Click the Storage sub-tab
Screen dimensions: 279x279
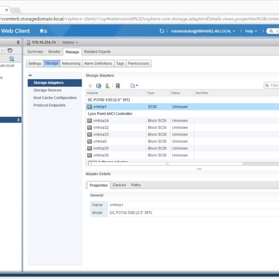pyautogui.click(x=52, y=63)
